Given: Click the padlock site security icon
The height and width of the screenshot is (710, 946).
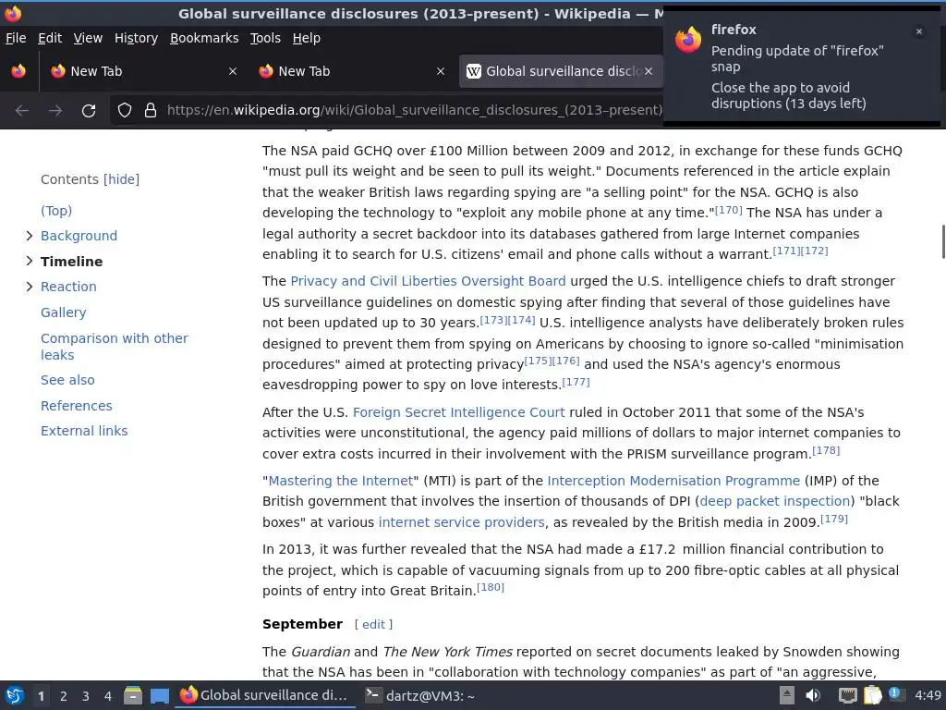Looking at the screenshot, I should [151, 110].
